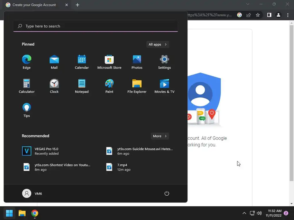
Task: Open Microsoft Store from pinned apps
Action: click(x=109, y=62)
